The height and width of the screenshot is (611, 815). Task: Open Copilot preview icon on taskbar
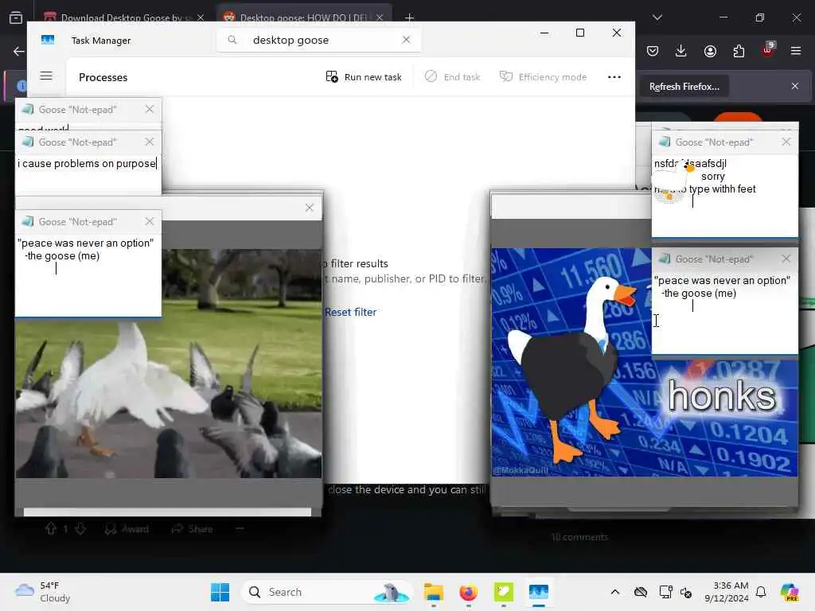789,592
